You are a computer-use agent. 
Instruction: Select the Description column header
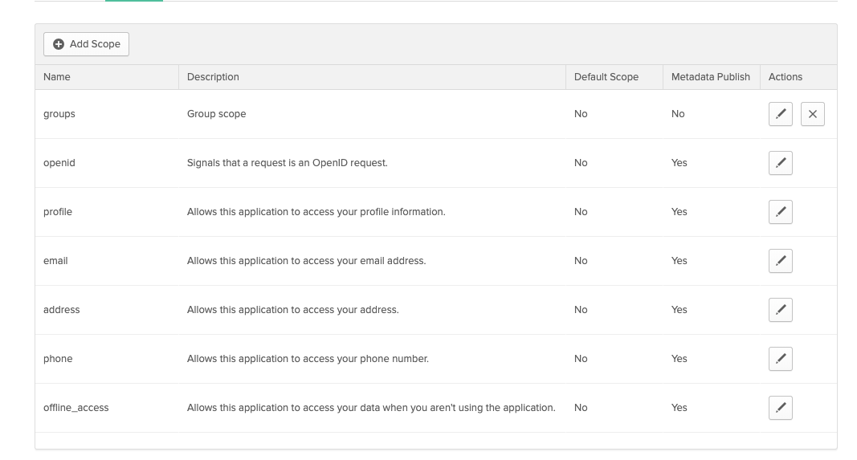213,77
